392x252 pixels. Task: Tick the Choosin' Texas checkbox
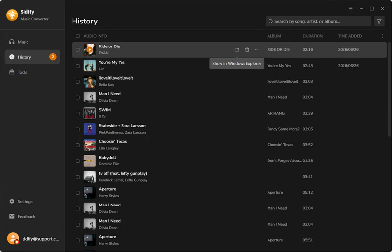[78, 145]
